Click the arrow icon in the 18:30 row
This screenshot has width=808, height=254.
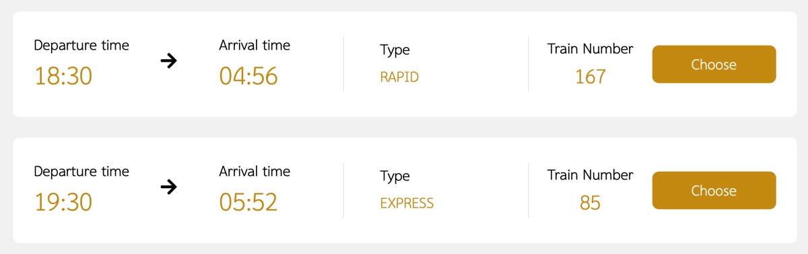[168, 61]
